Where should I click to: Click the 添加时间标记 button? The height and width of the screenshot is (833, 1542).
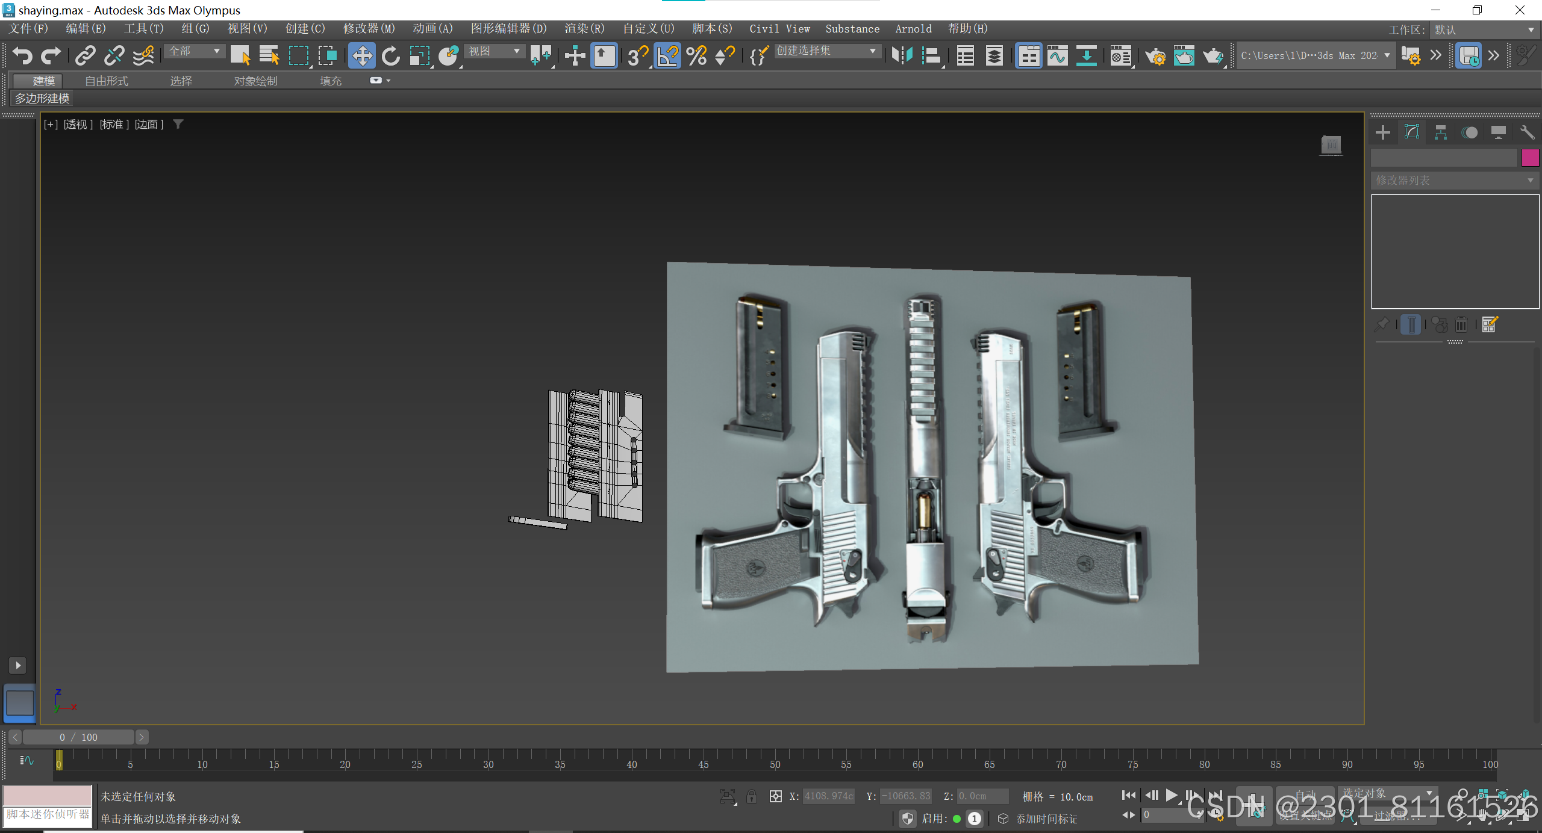[x=1046, y=819]
